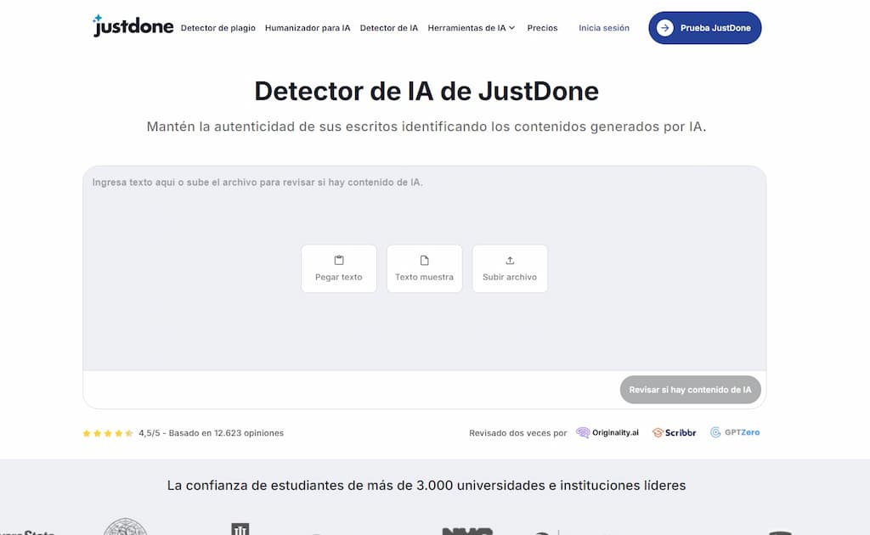Open the Detector de plagio menu item
The height and width of the screenshot is (535, 870).
pyautogui.click(x=217, y=27)
